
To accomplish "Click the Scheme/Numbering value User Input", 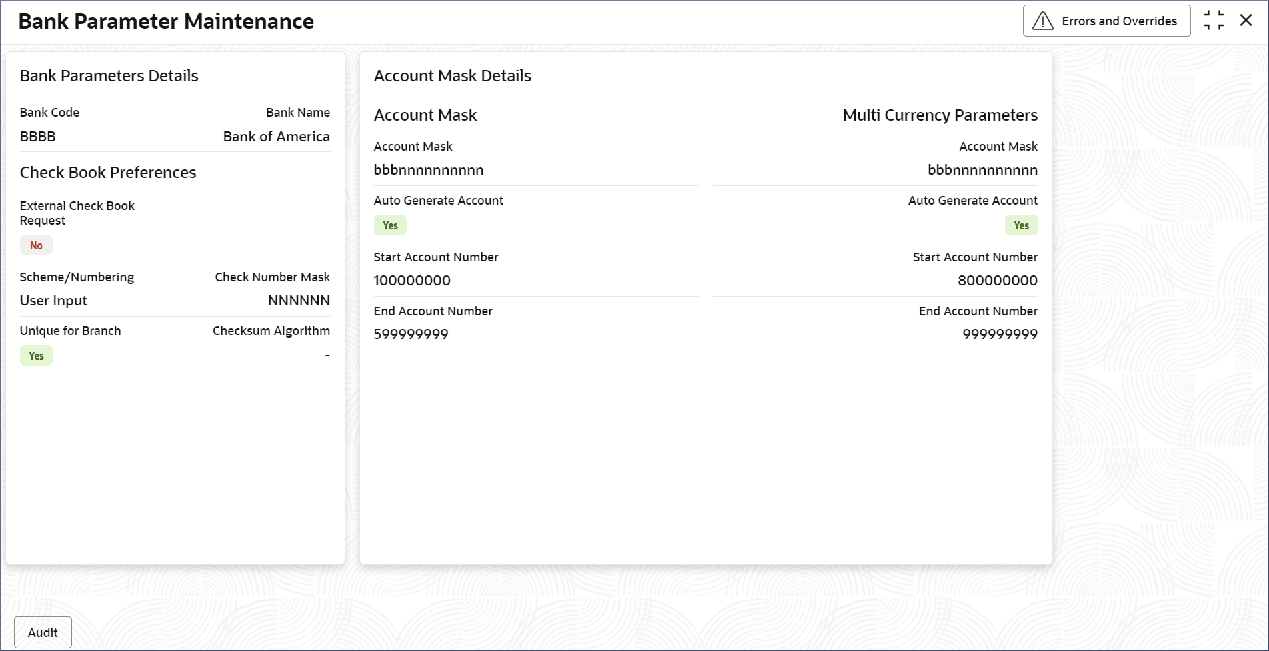I will pos(53,301).
